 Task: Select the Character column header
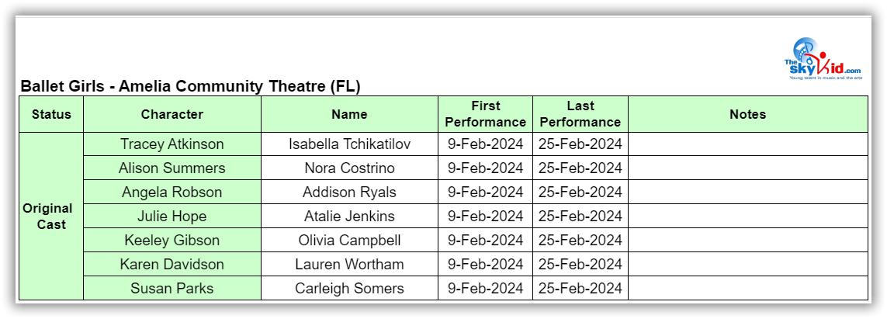[172, 114]
